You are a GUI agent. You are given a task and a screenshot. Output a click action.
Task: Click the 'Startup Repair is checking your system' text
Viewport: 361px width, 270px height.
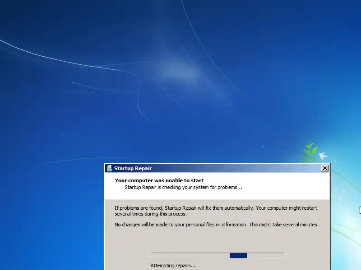point(183,187)
